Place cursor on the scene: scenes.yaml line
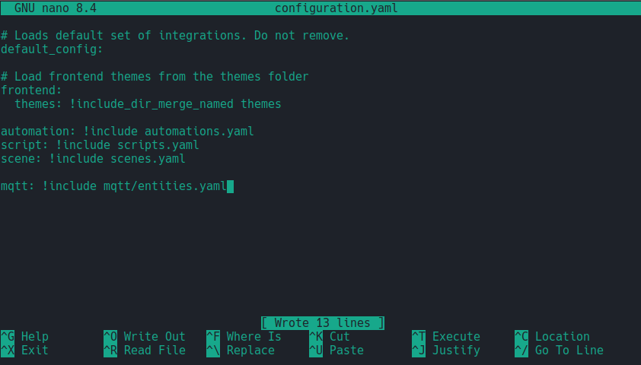 pyautogui.click(x=93, y=159)
